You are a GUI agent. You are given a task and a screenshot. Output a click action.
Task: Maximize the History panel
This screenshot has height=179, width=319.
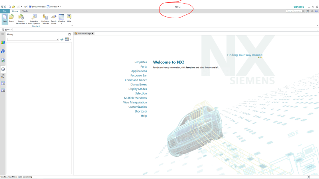69,34
